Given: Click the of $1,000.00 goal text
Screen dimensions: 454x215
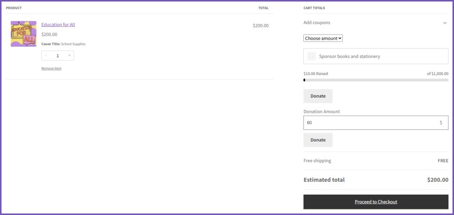Looking at the screenshot, I should [x=437, y=74].
